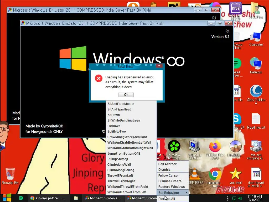Open the Skype desktop icon
Viewport: 269px width, 202px height.
pyautogui.click(x=238, y=123)
